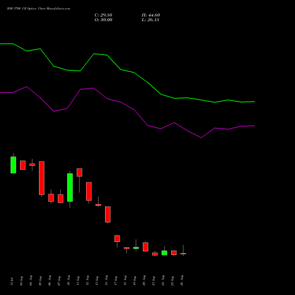The height and width of the screenshot is (295, 295).
Task: Click the high price value H: 44.60
Action: click(151, 15)
